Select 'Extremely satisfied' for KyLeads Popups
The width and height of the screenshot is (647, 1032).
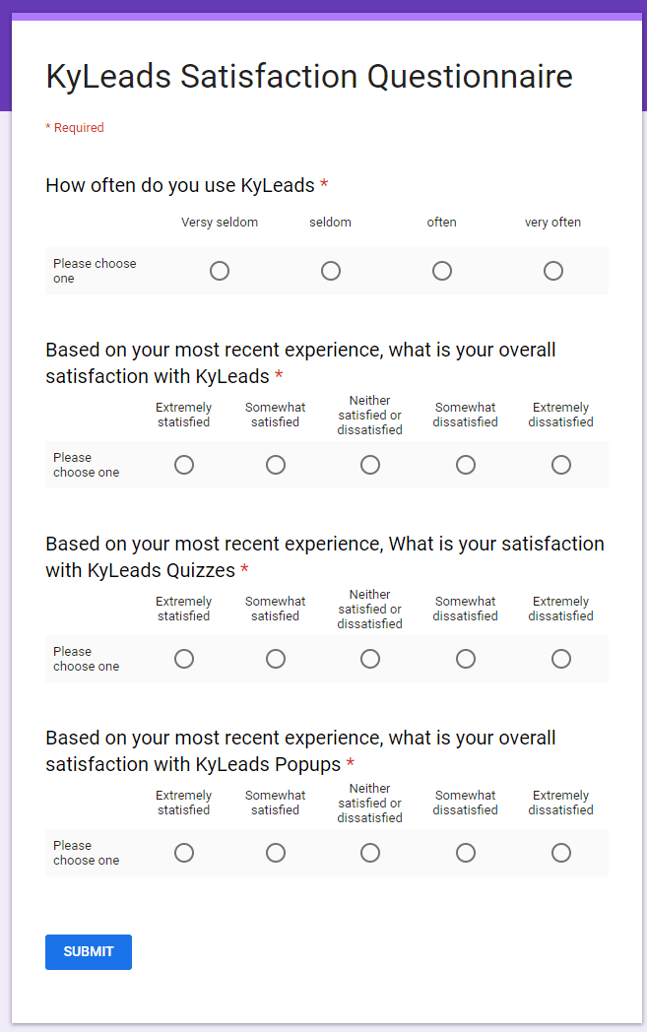tap(184, 853)
